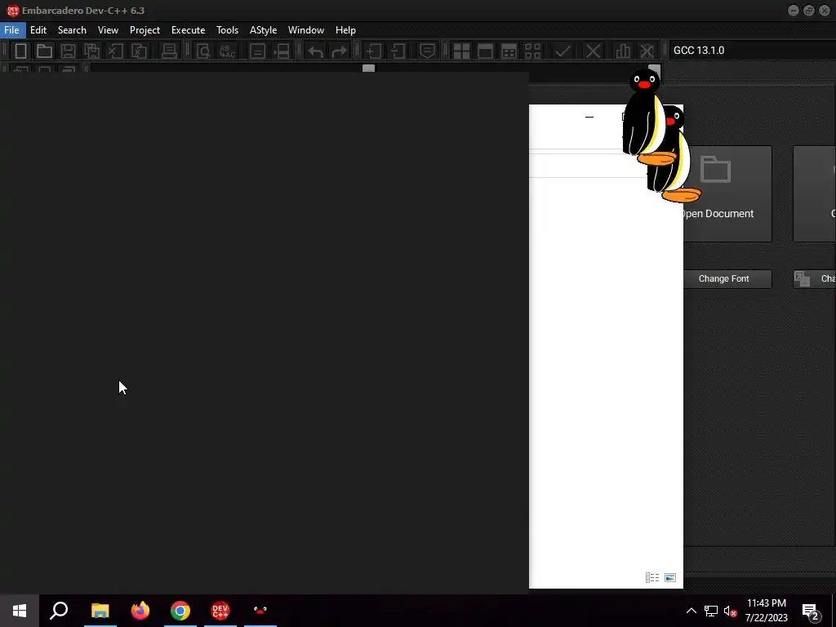Click the Pingu app taskbar icon
836x627 pixels.
(260, 611)
